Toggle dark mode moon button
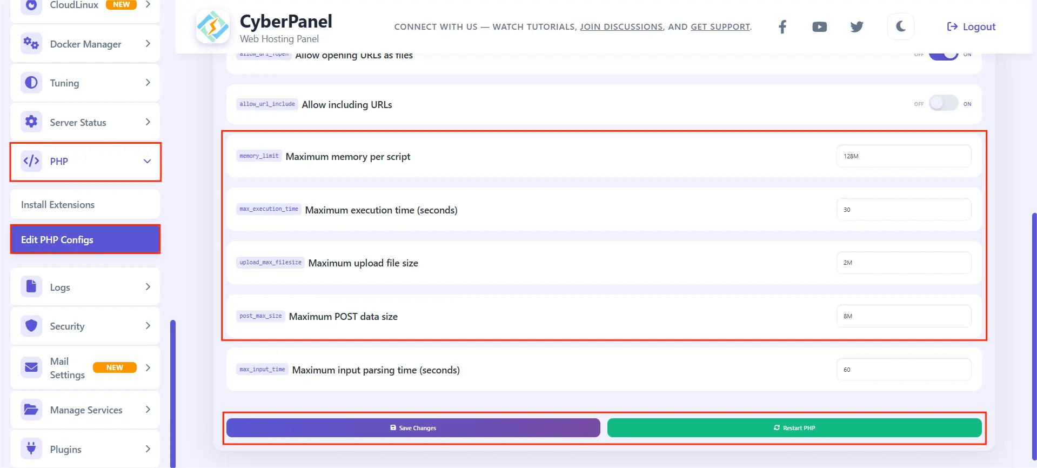This screenshot has width=1037, height=468. 900,26
